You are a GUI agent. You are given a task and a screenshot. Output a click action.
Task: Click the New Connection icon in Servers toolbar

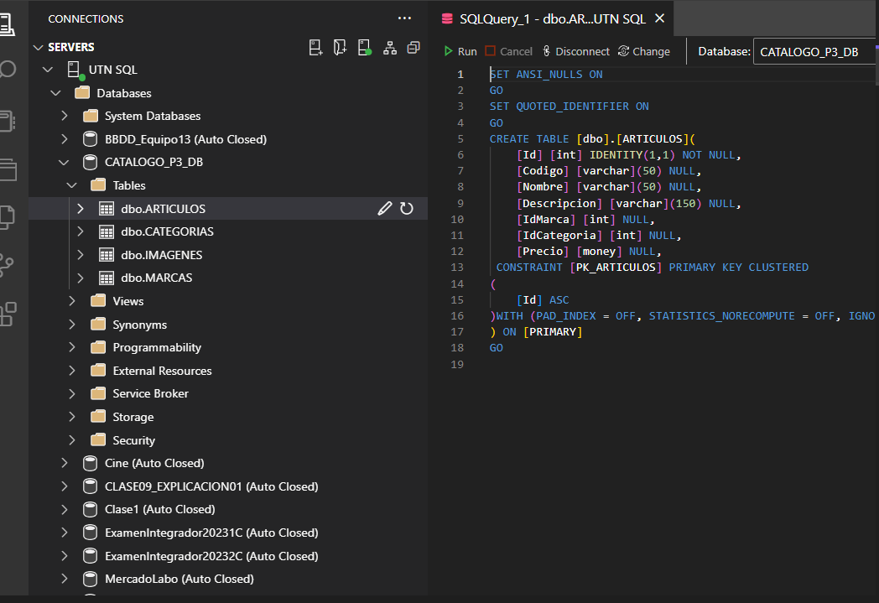[316, 48]
